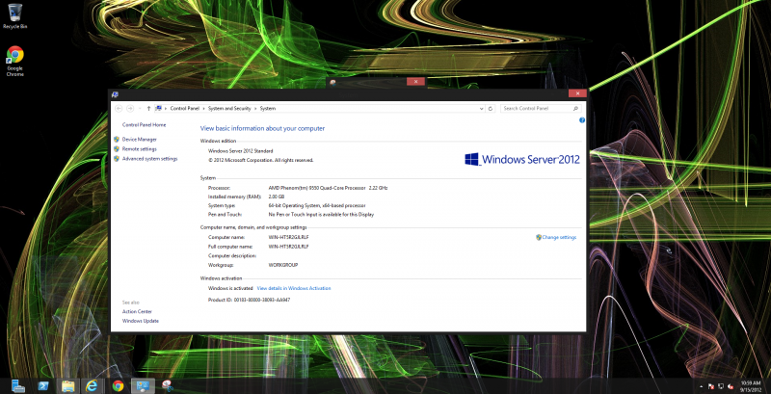Click the Change settings link
771x394 pixels.
[x=559, y=237]
